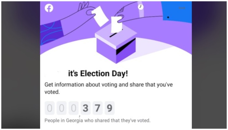
Task: Click the digit 9 in the counter
Action: [109, 108]
